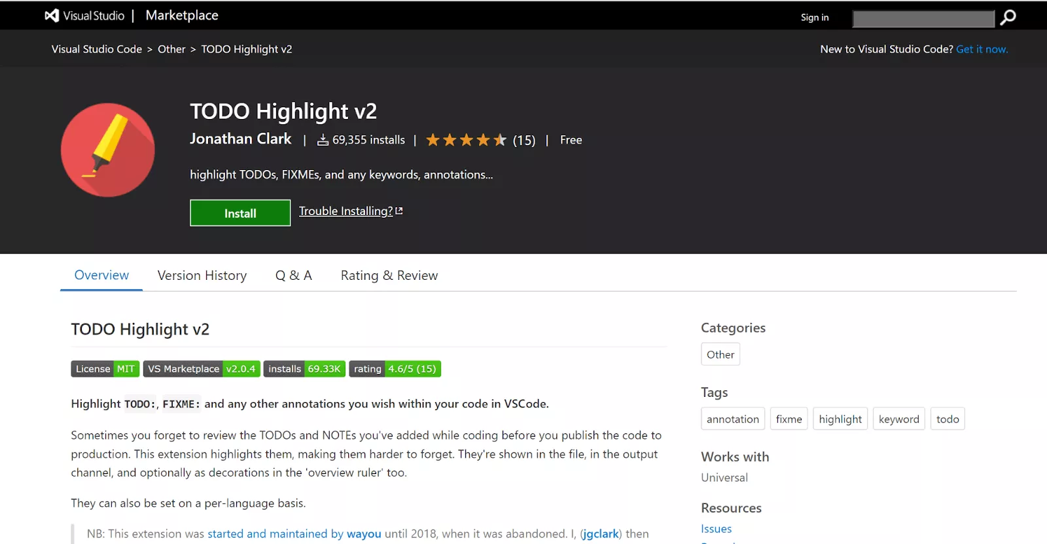Open the Sign in link

(815, 18)
